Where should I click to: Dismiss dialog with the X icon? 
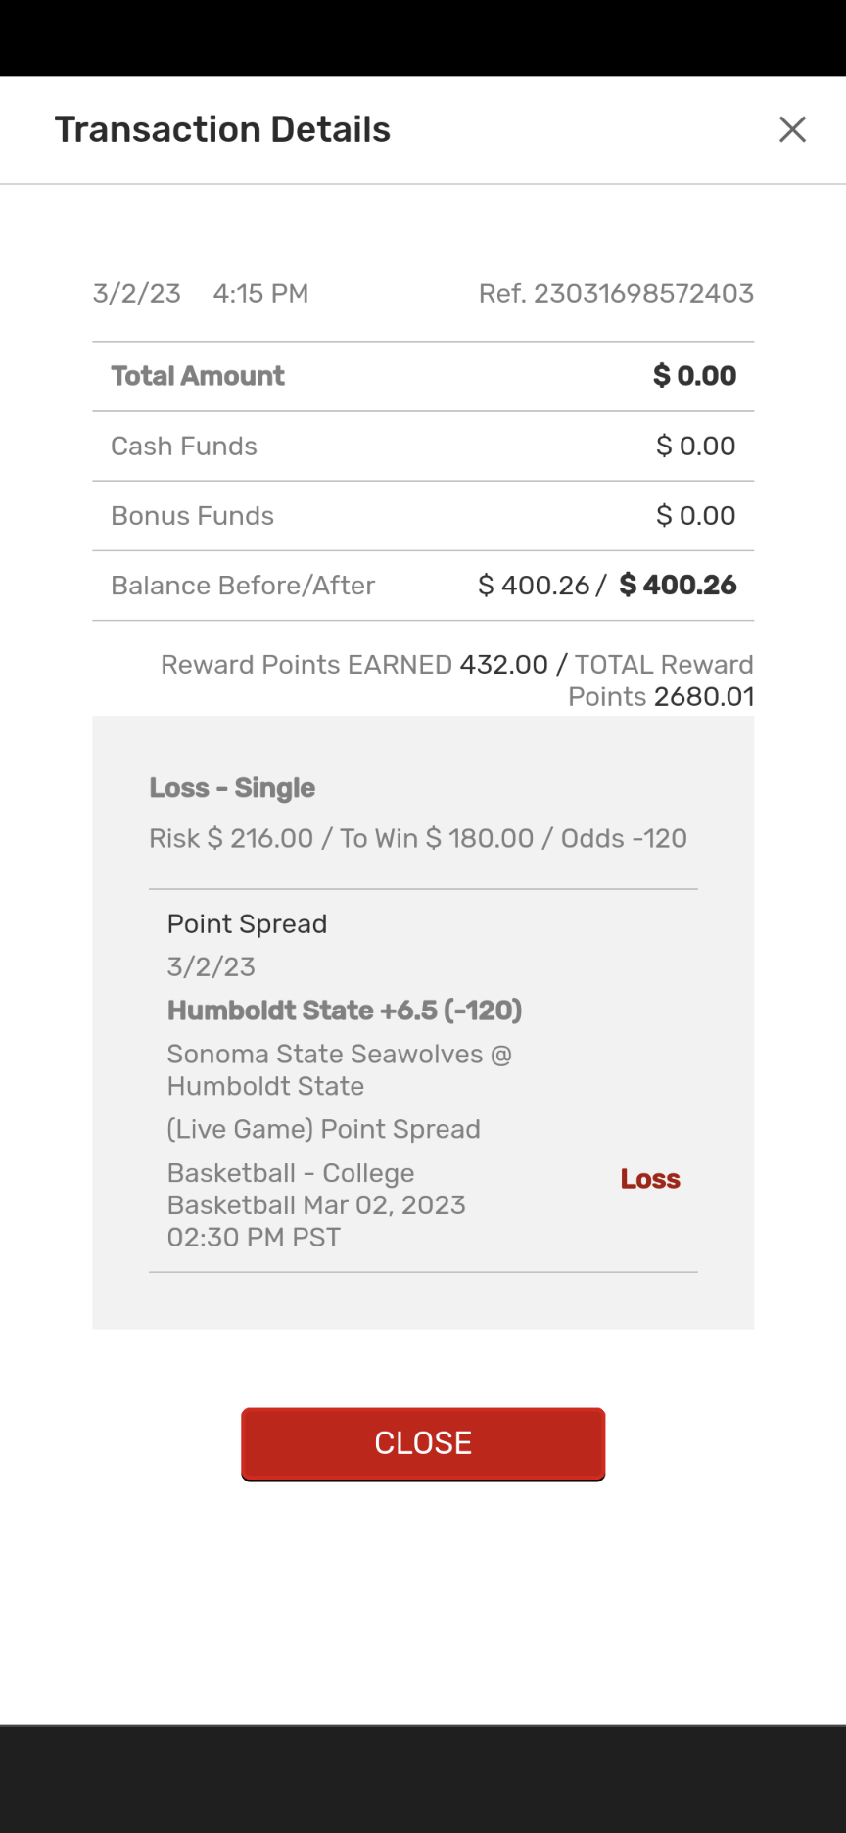coord(792,129)
